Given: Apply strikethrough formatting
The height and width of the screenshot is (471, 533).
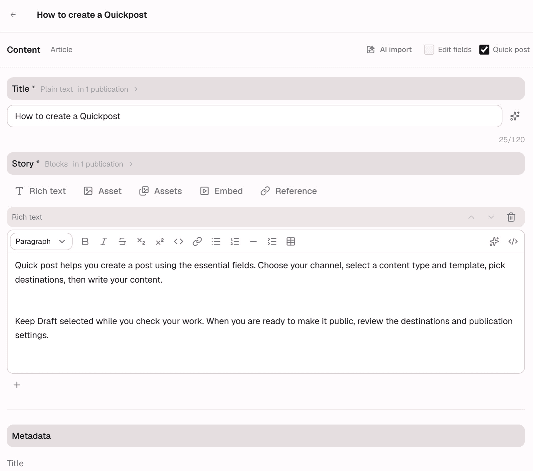Looking at the screenshot, I should (122, 241).
